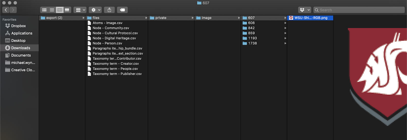Expand the export (2) folder arrow

click(83, 18)
